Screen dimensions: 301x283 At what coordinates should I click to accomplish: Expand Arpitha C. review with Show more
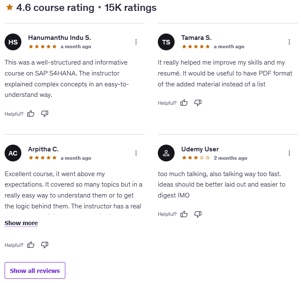(21, 223)
